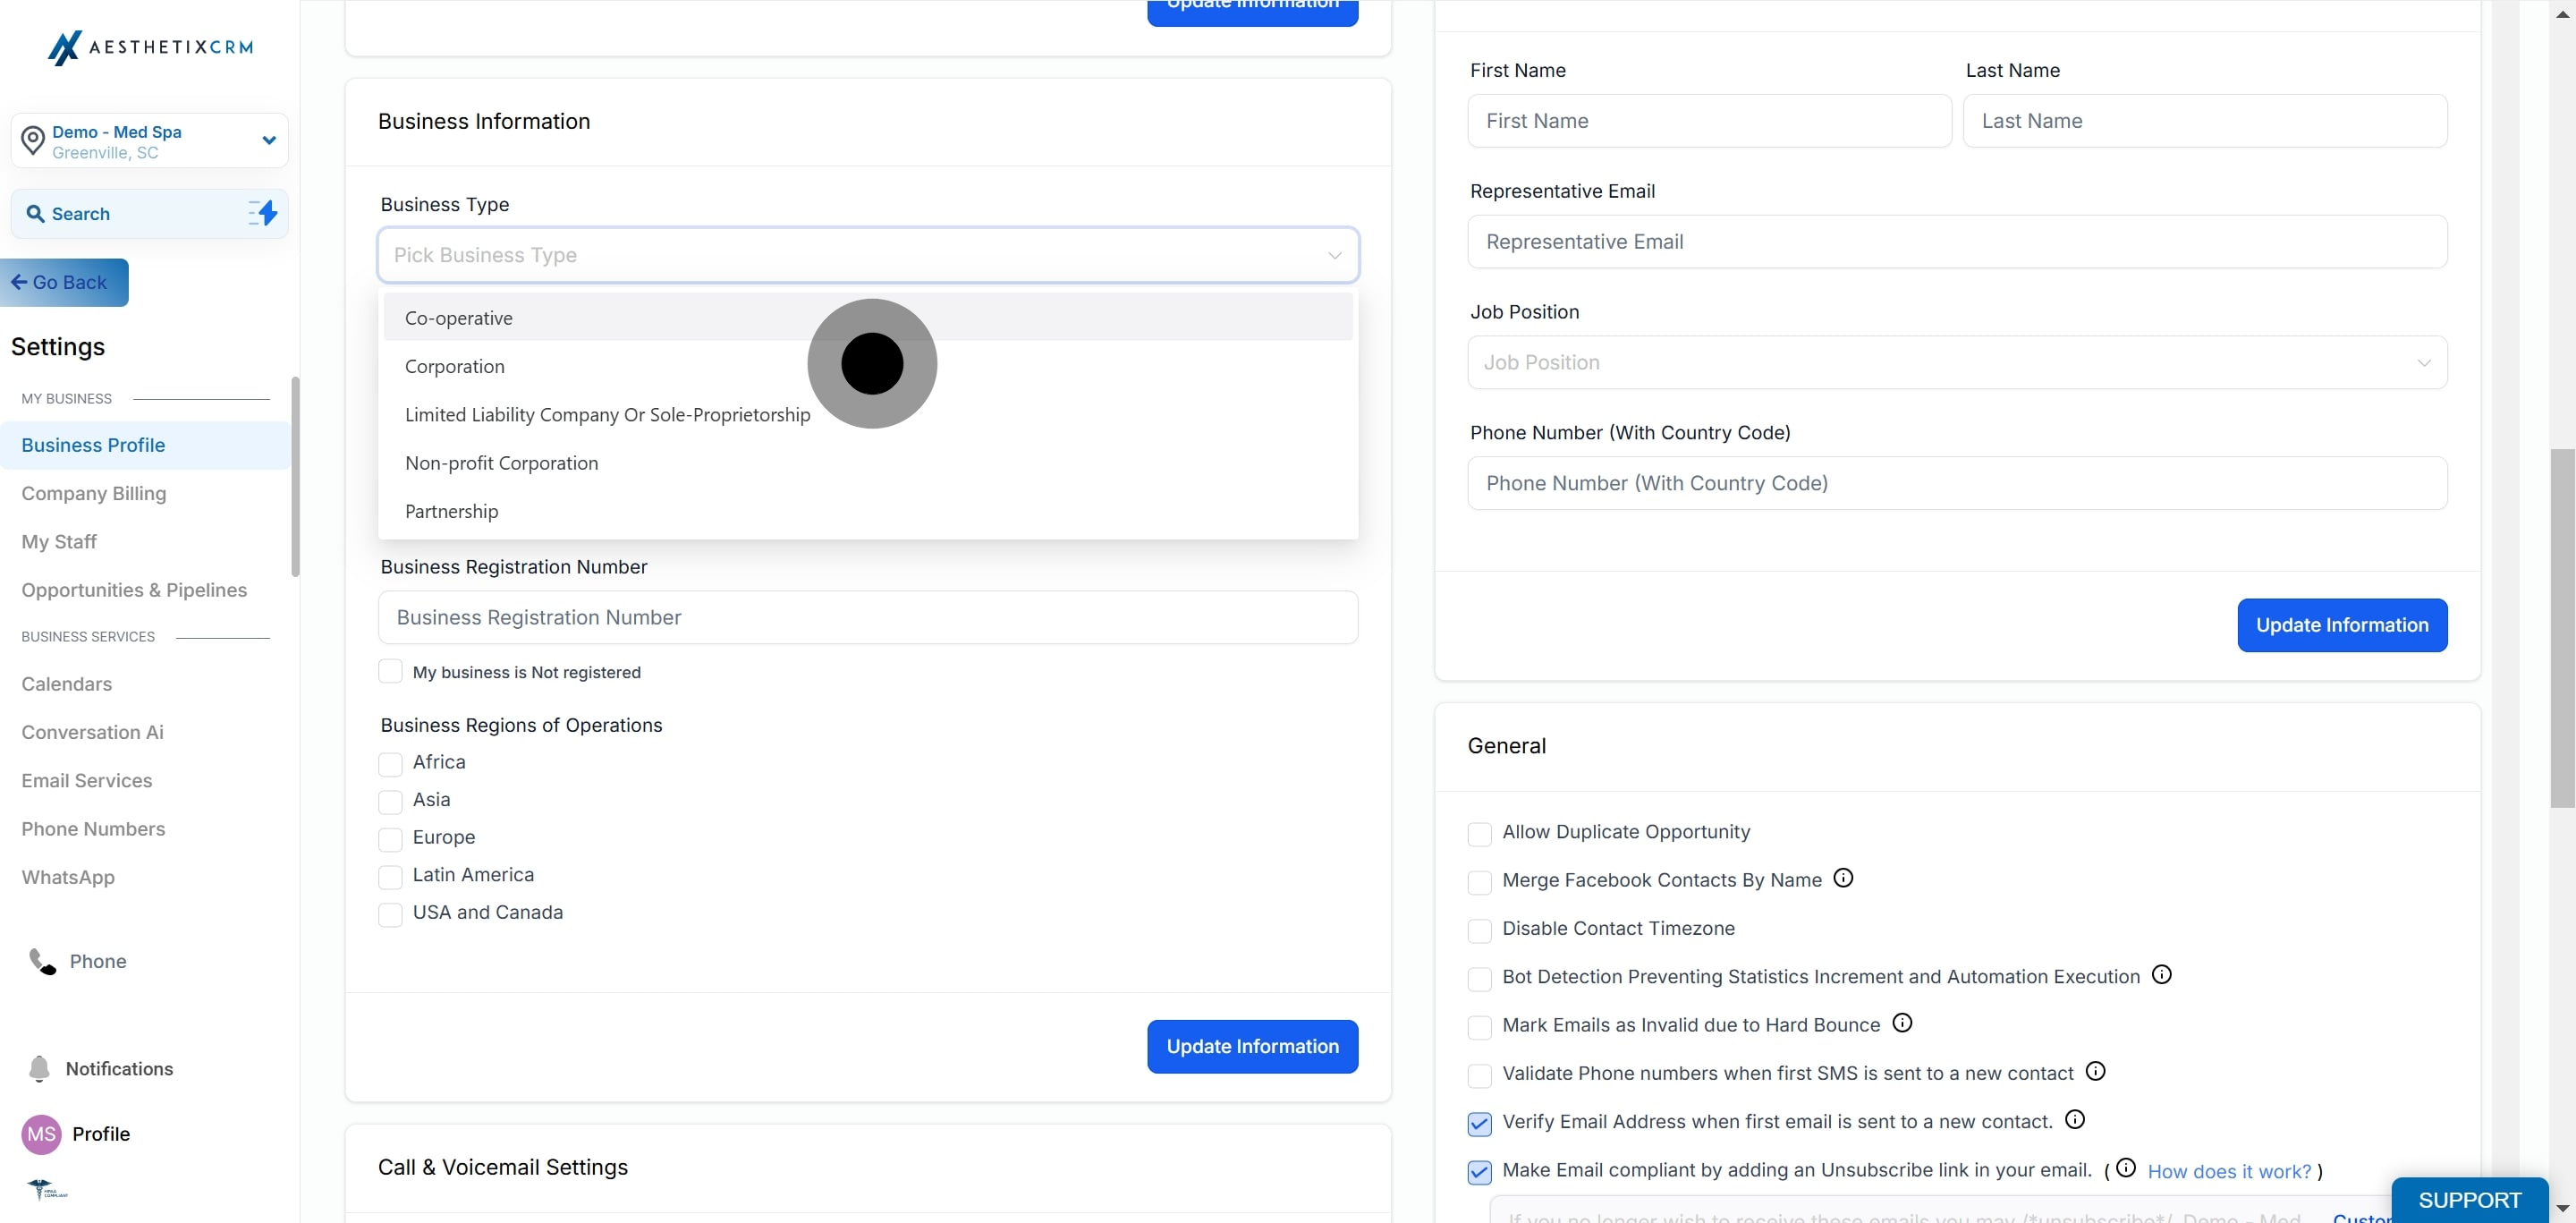Check the USA and Canada region box
The width and height of the screenshot is (2576, 1223).
(x=390, y=914)
